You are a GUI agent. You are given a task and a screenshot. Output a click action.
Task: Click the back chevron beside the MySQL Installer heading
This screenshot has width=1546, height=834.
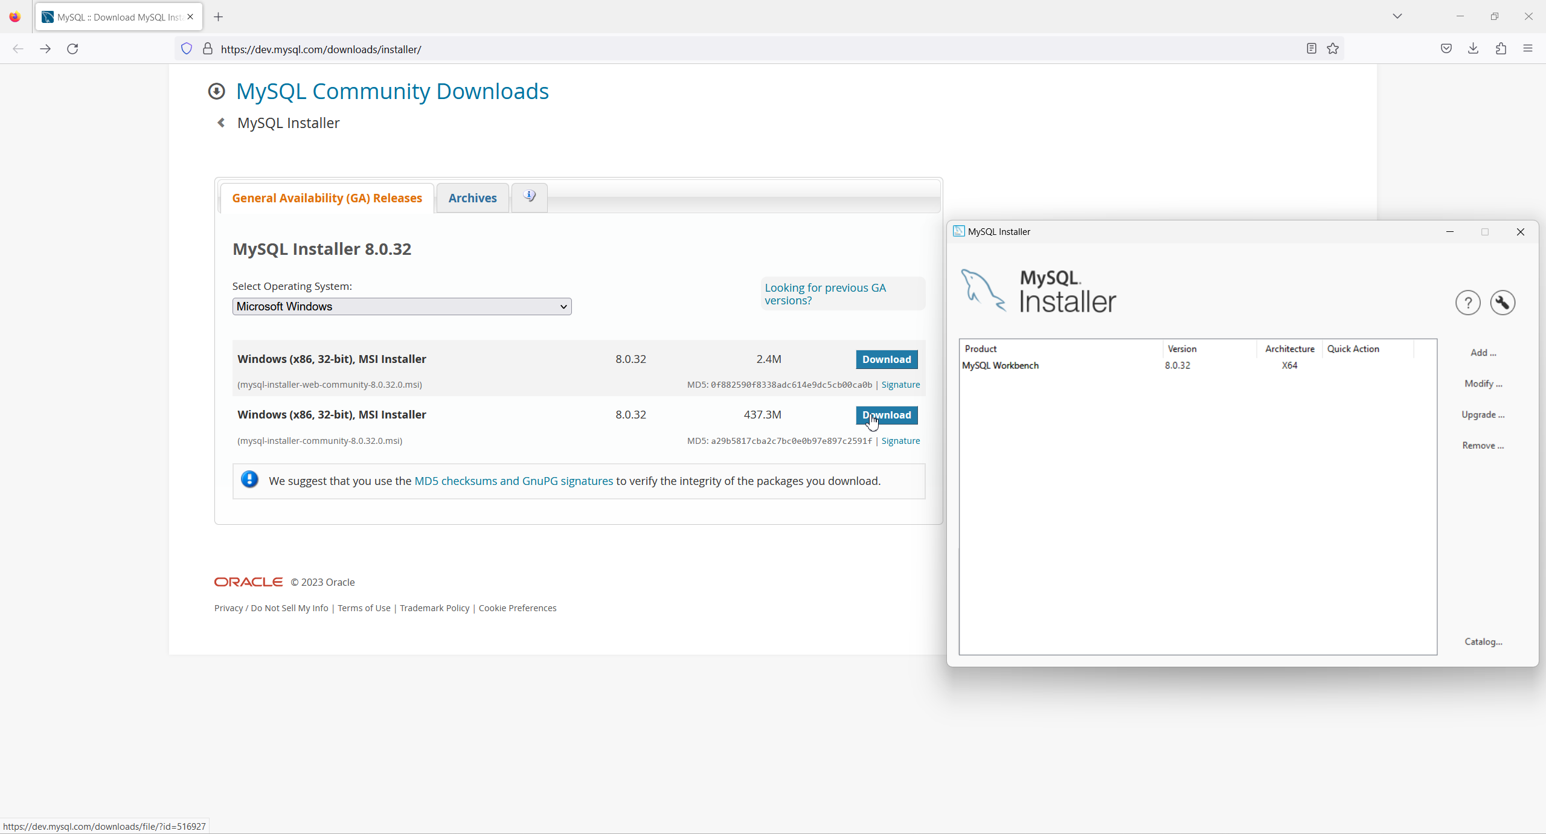click(x=221, y=123)
